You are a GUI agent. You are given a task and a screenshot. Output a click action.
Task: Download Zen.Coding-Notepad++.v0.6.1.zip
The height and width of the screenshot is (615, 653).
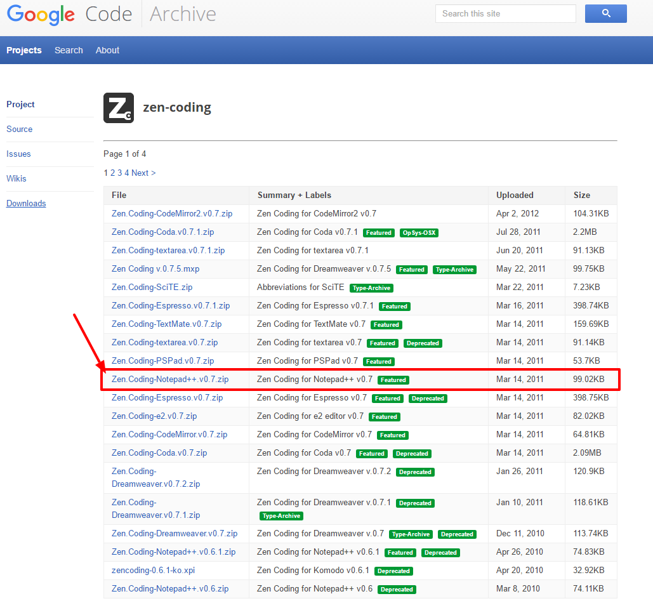[174, 552]
